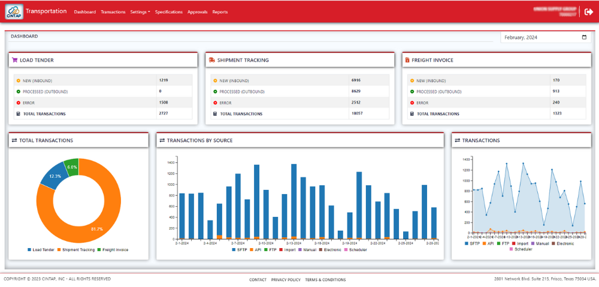This screenshot has height=287, width=599.
Task: Click the Transactions By Source arrows icon
Action: click(x=162, y=140)
